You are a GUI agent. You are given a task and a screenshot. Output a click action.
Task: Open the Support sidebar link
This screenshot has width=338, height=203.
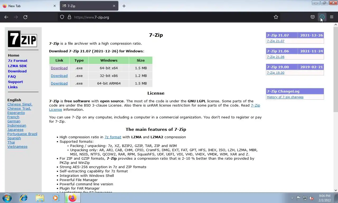[x=15, y=82]
